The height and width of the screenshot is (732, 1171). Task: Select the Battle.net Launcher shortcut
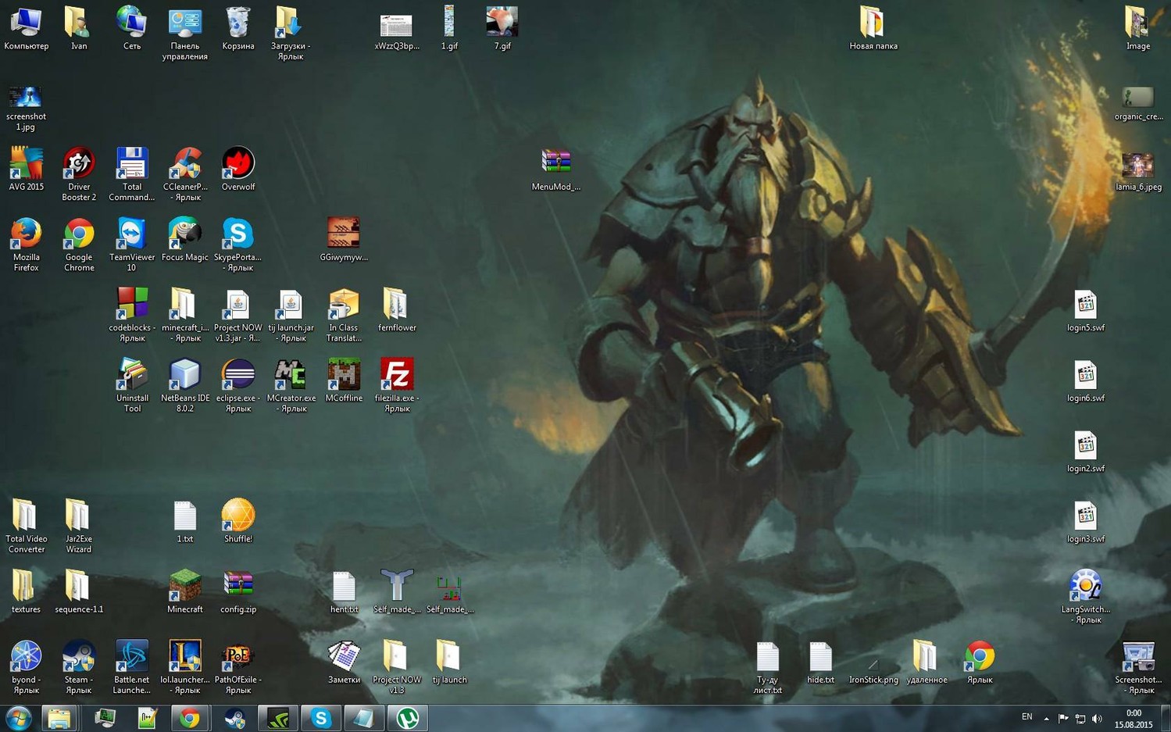[x=131, y=657]
